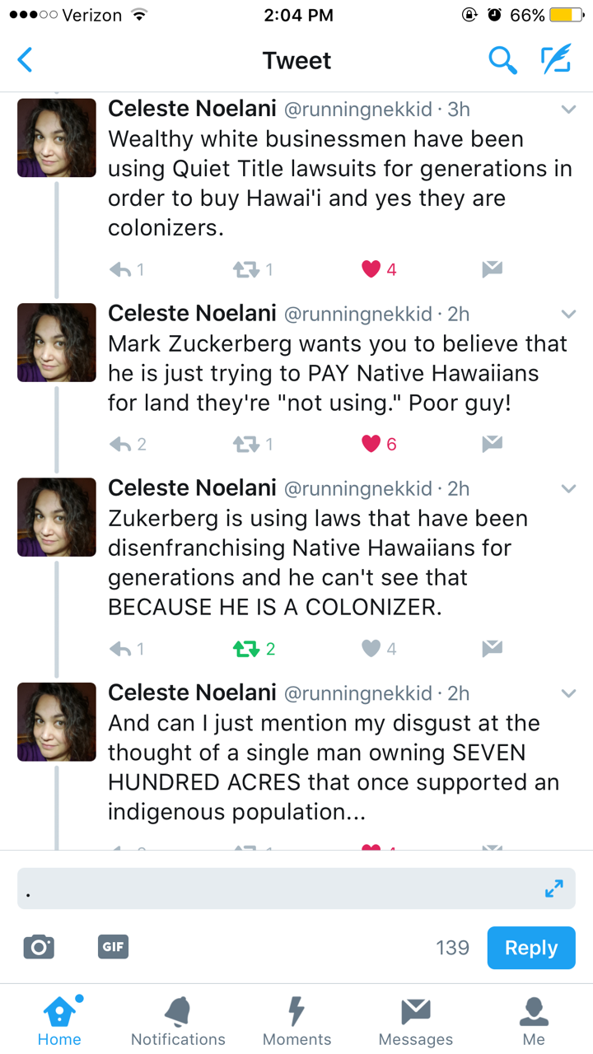Like the BECAUSE HE IS A COLONIZER tweet

(371, 649)
